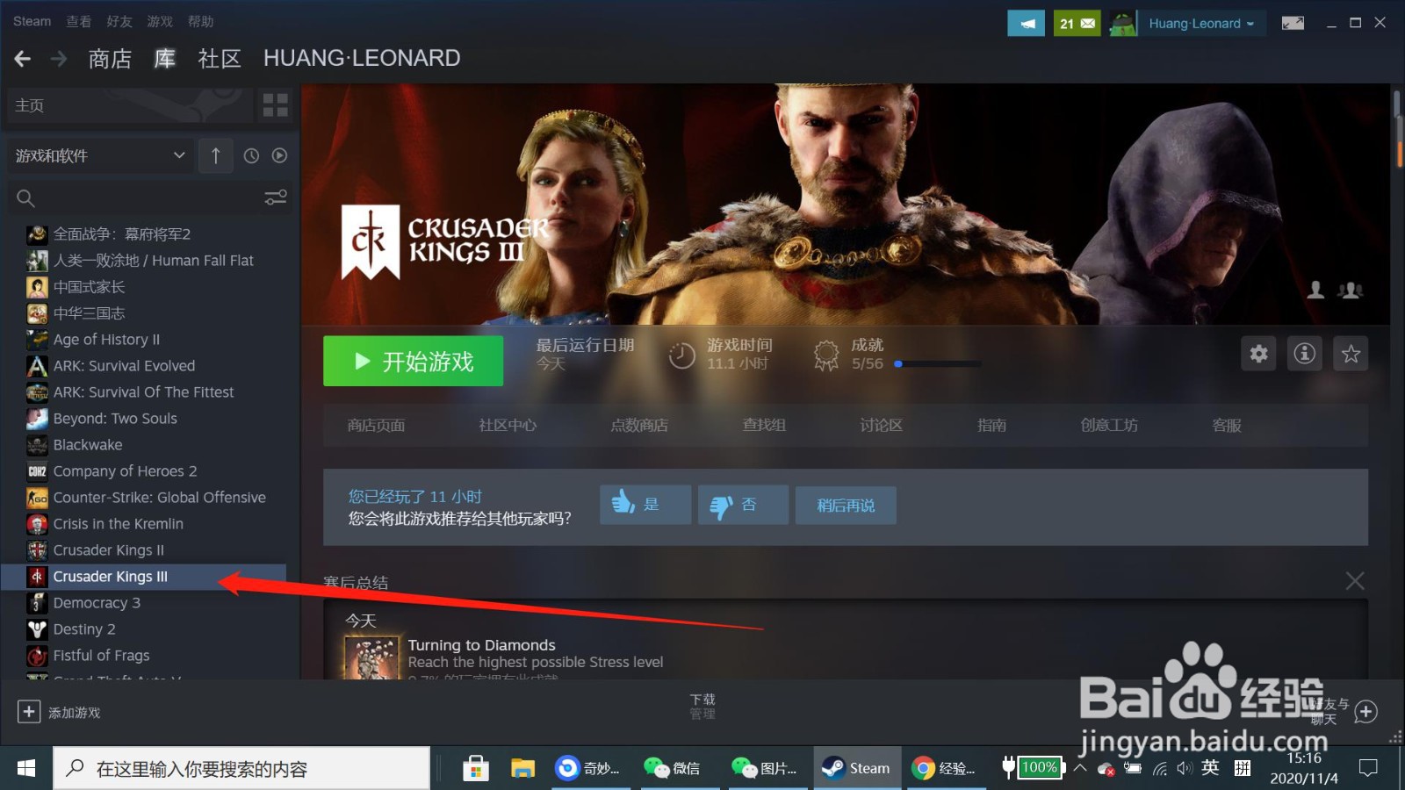
Task: Click the user avatar beside Huang-Leonard
Action: coord(1123,24)
